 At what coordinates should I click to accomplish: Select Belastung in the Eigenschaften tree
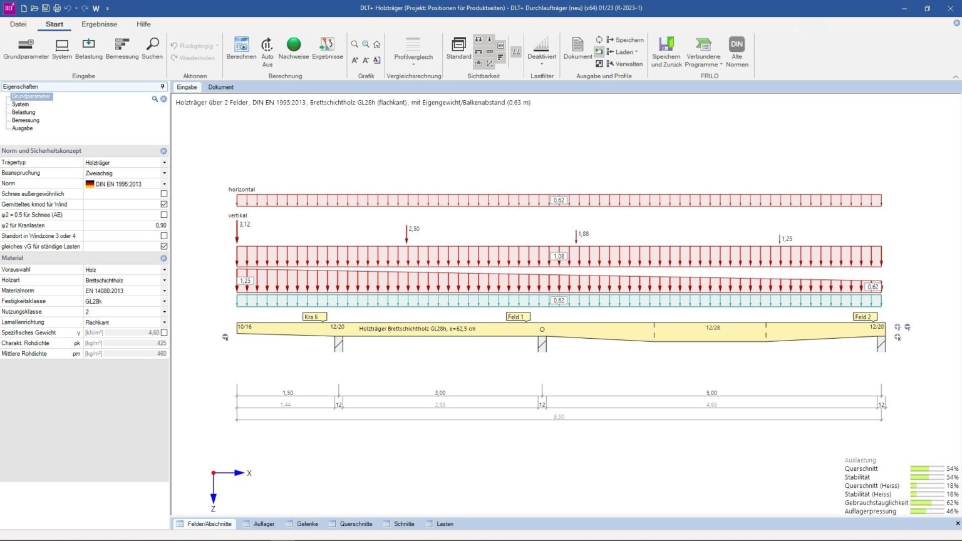[x=23, y=112]
